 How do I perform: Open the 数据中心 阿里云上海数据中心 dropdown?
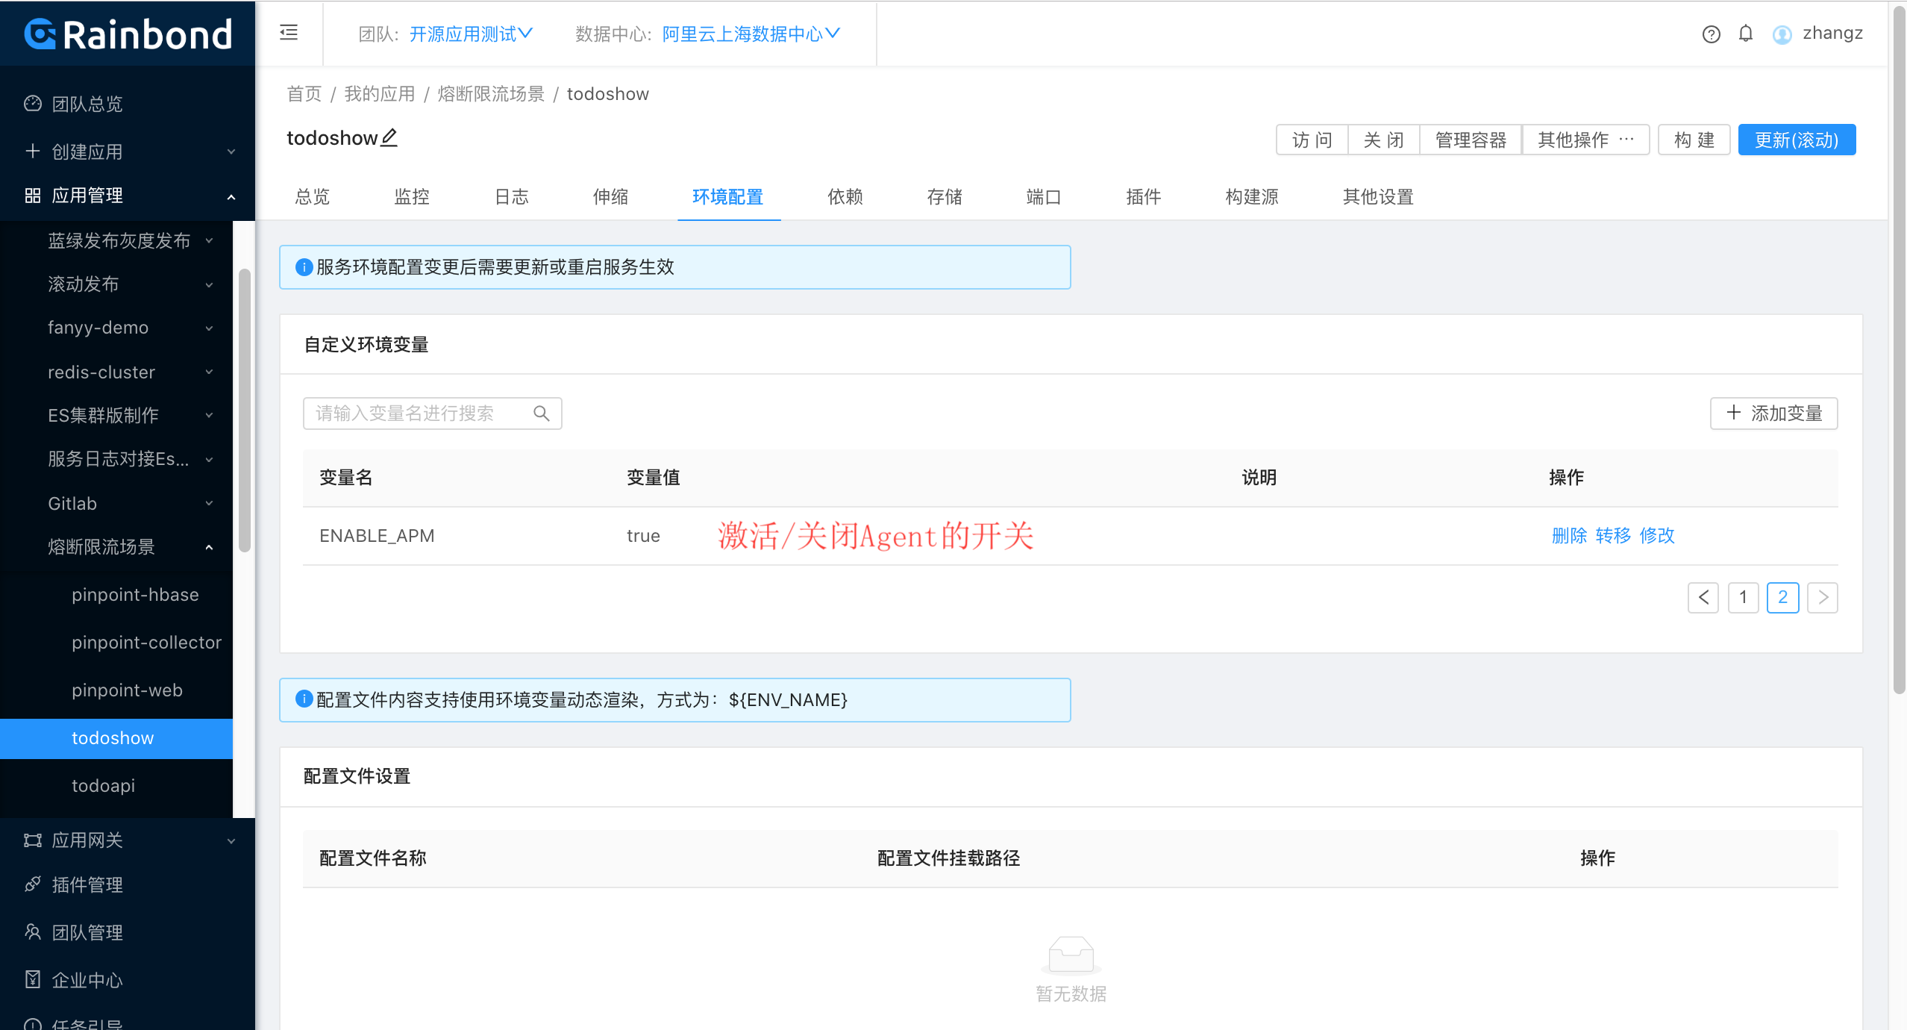751,34
